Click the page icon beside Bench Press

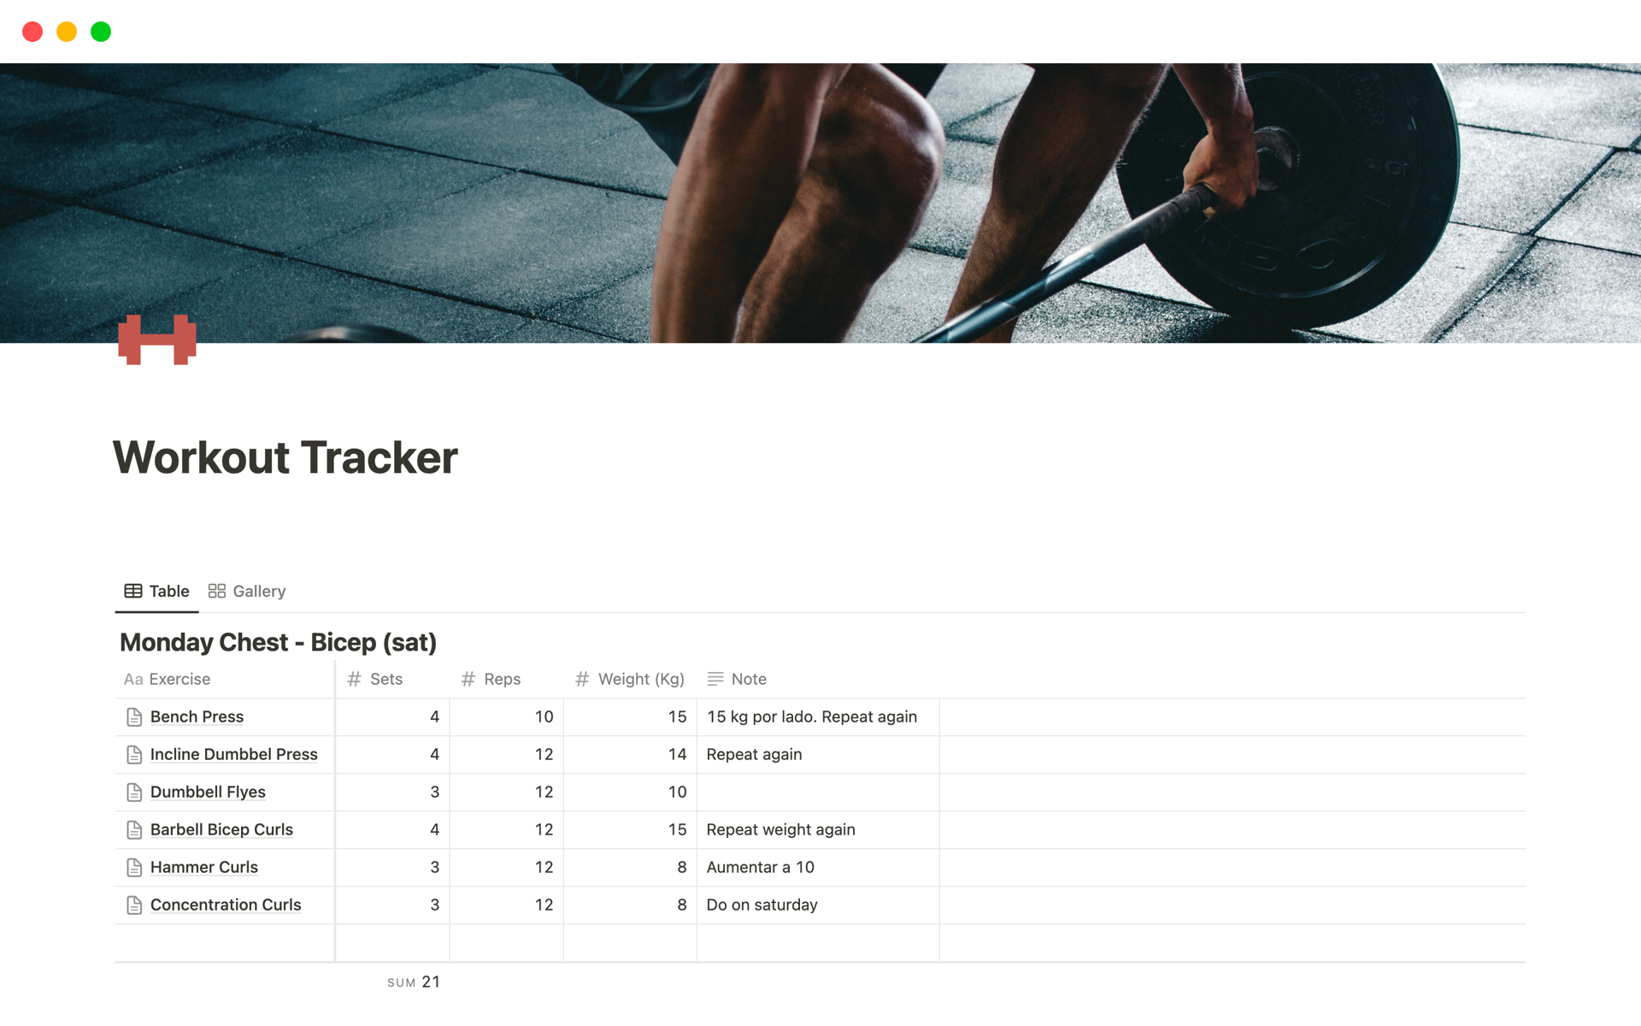(134, 717)
